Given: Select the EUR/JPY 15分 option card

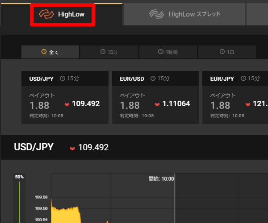Looking at the screenshot, I should tap(235, 97).
